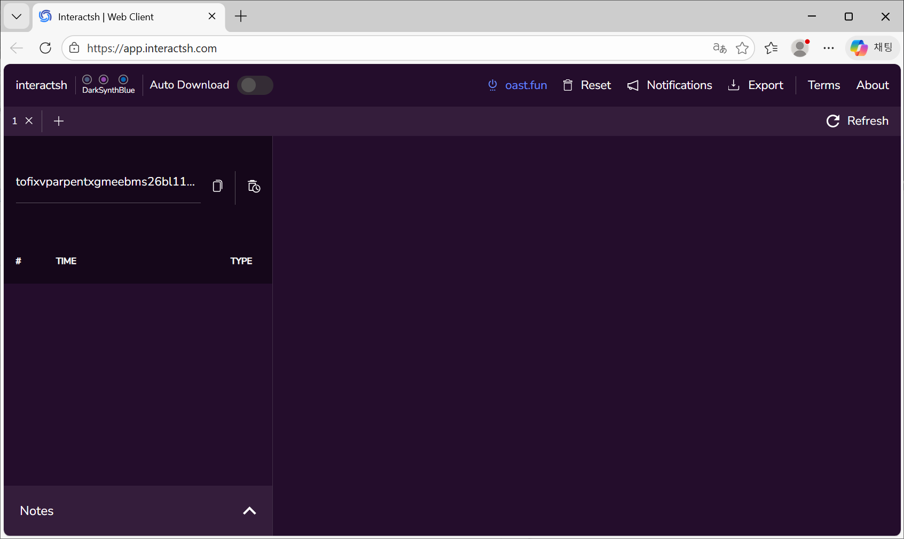Screen dimensions: 904x539
Task: Click the # column header
Action: (x=18, y=261)
